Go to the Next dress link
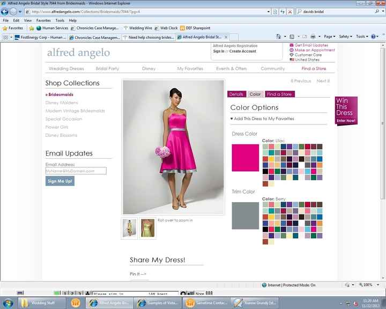Screen dimensions: 386x309 point(323,81)
